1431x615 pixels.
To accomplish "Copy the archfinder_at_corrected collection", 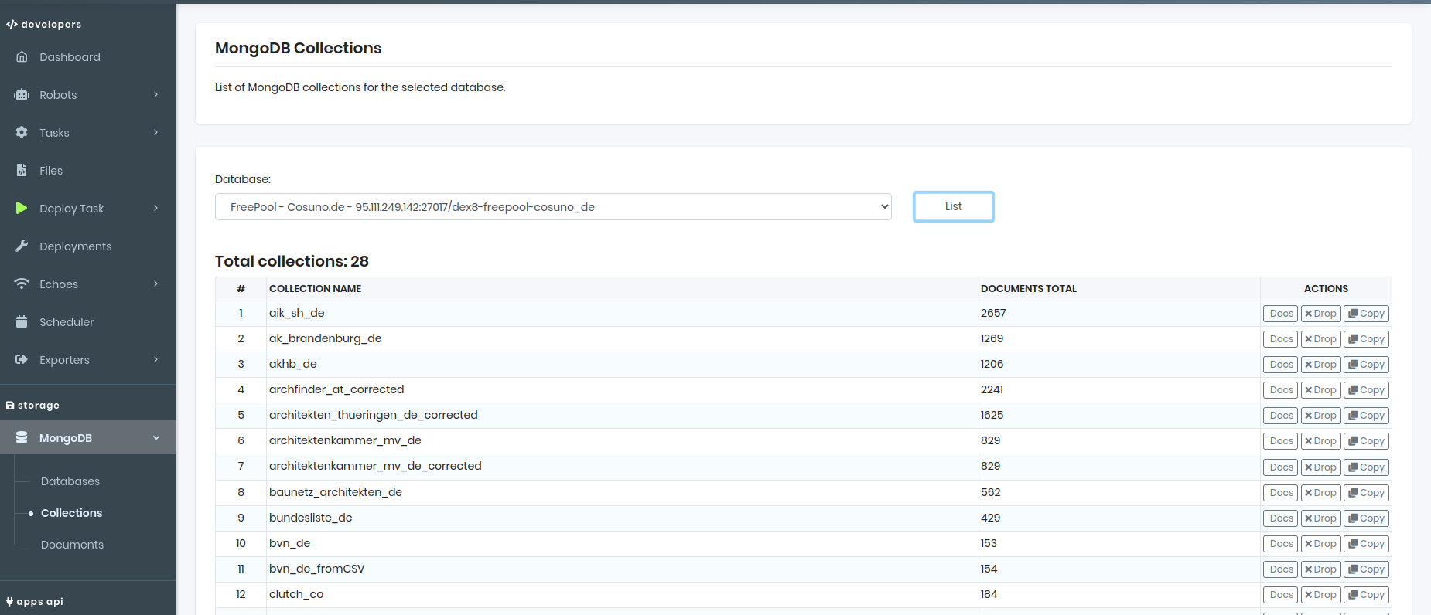I will 1366,390.
